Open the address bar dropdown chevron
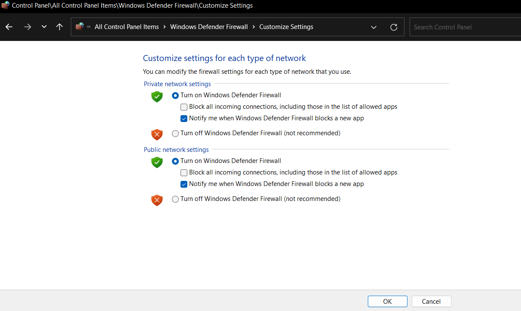521x311 pixels. click(374, 27)
